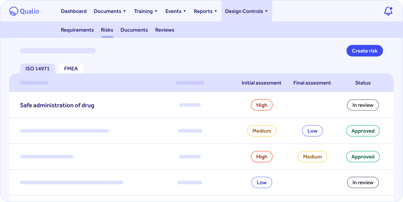Switch to the FMEA tab
This screenshot has width=403, height=202.
(71, 68)
